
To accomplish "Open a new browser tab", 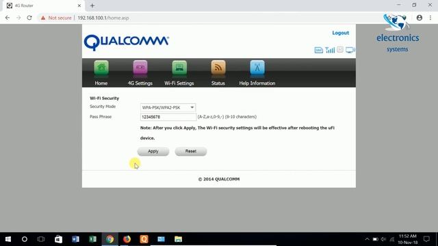I will point(92,5).
